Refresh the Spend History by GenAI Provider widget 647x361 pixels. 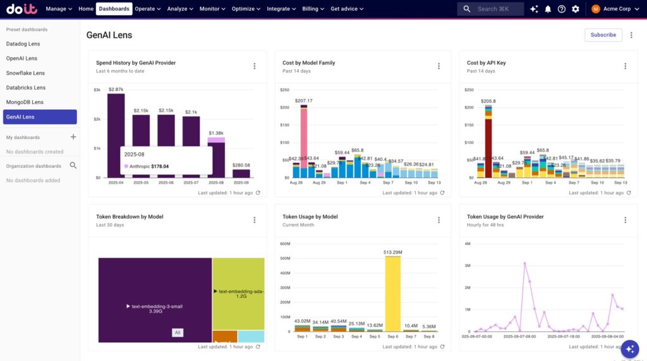[x=258, y=193]
